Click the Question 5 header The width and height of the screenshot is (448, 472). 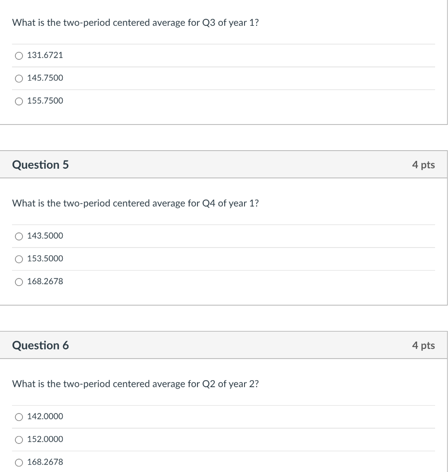tap(41, 165)
